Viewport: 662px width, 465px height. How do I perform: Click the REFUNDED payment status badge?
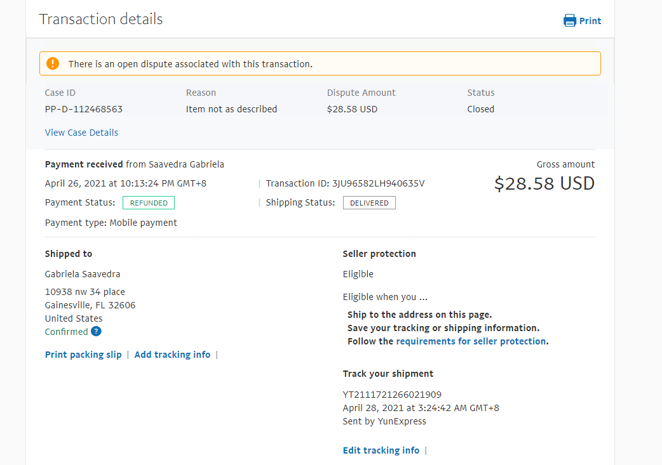coord(149,203)
